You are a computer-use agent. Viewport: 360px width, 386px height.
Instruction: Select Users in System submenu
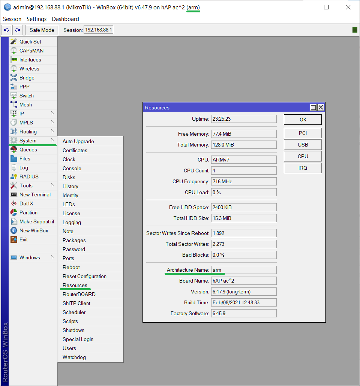(x=91, y=348)
